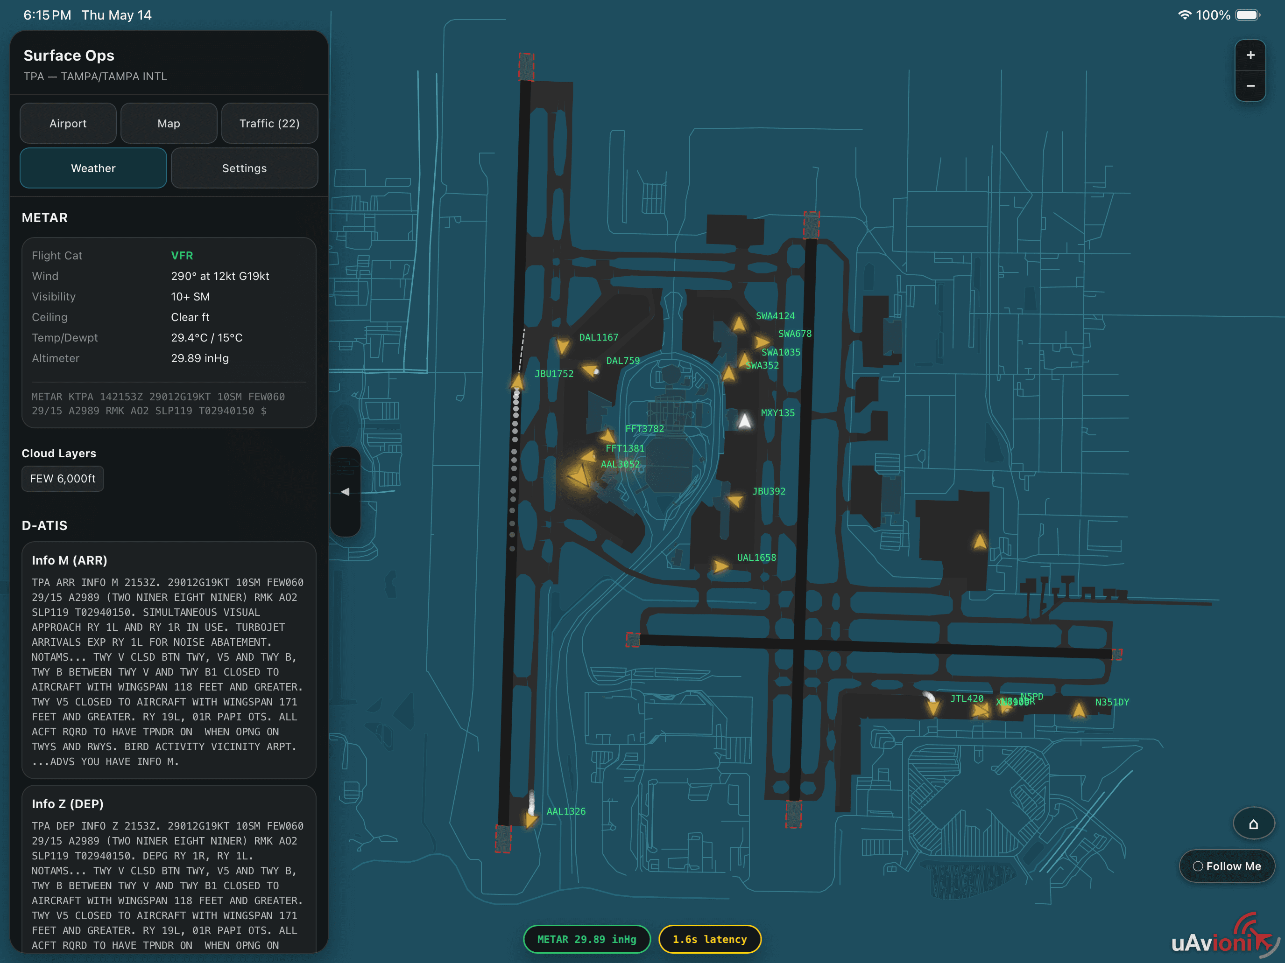Tap the Temp/Dewpt value 29.4°C / 15°C

pos(207,338)
